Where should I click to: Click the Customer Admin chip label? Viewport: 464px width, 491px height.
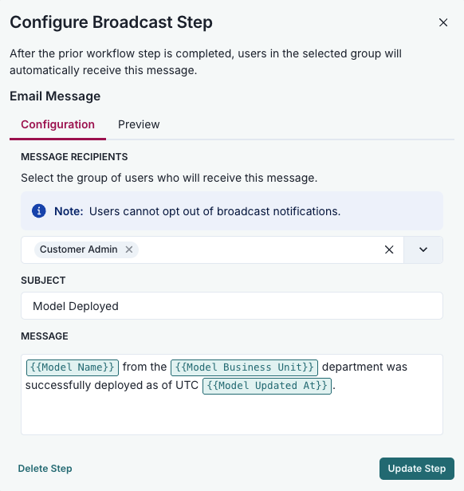click(x=79, y=249)
